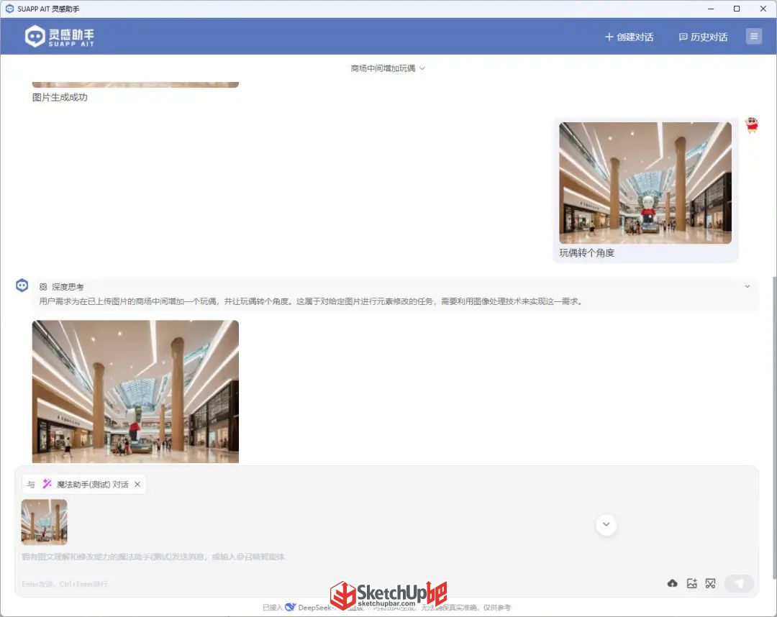
Task: Open the generated mall image result
Action: tap(135, 391)
